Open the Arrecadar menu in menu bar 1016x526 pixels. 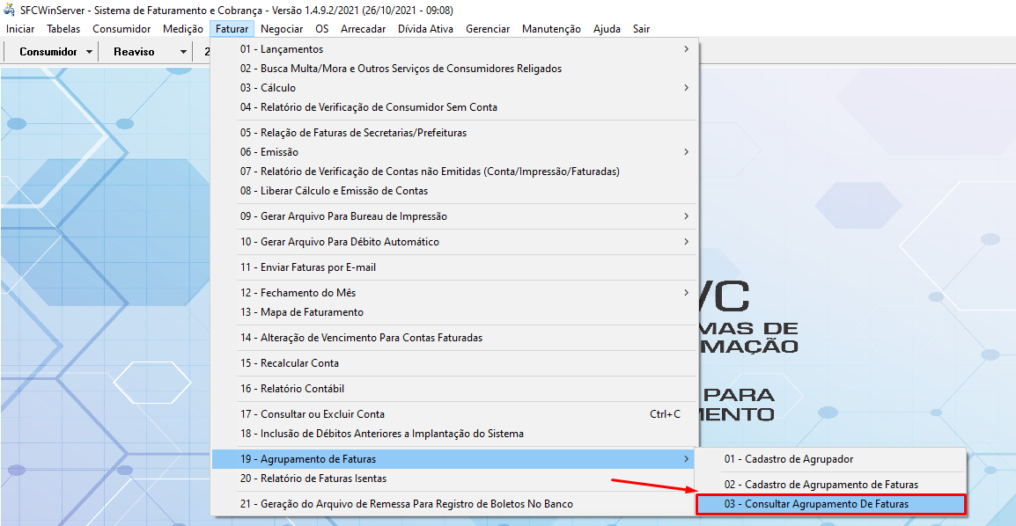pos(363,29)
